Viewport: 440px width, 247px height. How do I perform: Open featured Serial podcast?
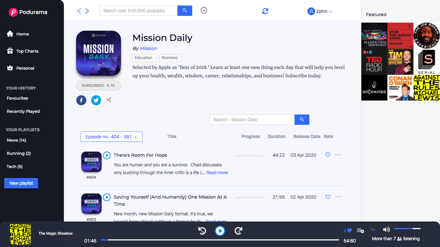coord(427,62)
